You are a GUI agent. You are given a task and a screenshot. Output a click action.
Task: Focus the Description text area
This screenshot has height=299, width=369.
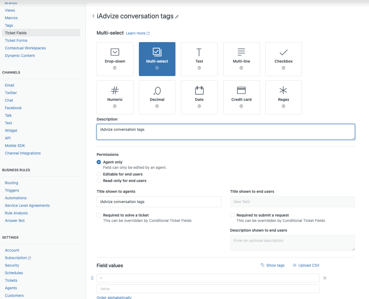(226, 132)
